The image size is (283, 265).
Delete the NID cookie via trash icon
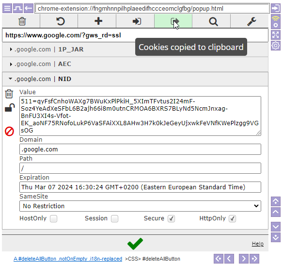(9, 94)
